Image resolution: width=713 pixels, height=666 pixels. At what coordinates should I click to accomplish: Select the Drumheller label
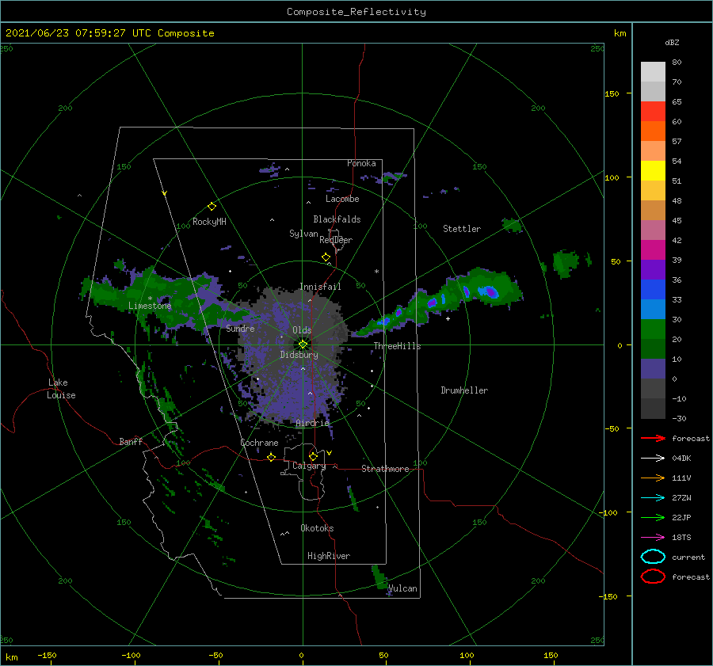click(x=464, y=390)
